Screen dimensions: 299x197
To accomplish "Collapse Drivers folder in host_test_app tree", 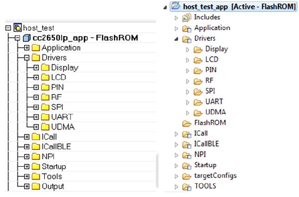I will [x=176, y=39].
